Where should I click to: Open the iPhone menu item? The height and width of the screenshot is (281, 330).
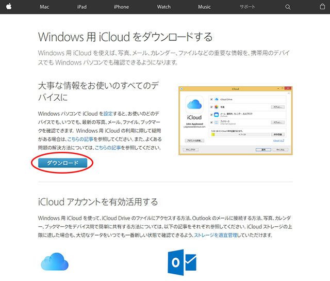[x=121, y=7]
